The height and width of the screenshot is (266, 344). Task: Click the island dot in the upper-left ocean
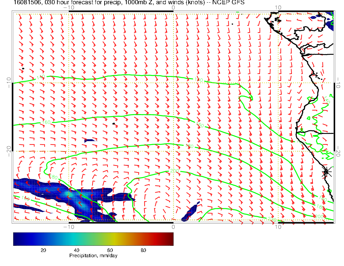tap(23, 68)
